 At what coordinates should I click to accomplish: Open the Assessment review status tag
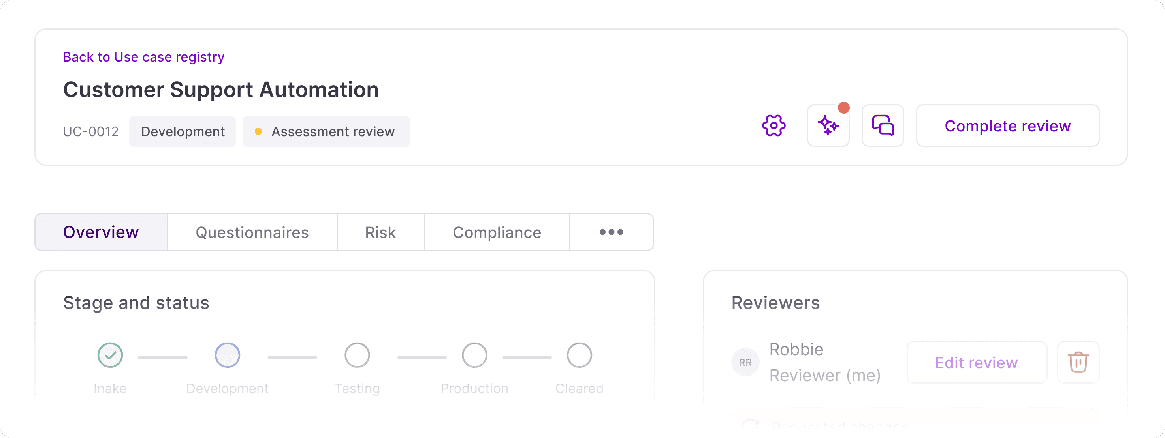point(326,131)
